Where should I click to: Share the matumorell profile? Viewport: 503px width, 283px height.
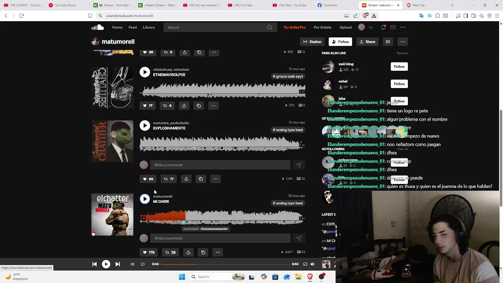[x=367, y=42]
